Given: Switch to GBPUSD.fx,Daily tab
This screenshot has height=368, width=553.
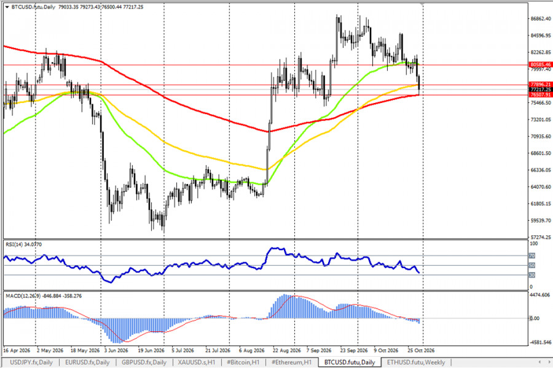Looking at the screenshot, I should [144, 362].
